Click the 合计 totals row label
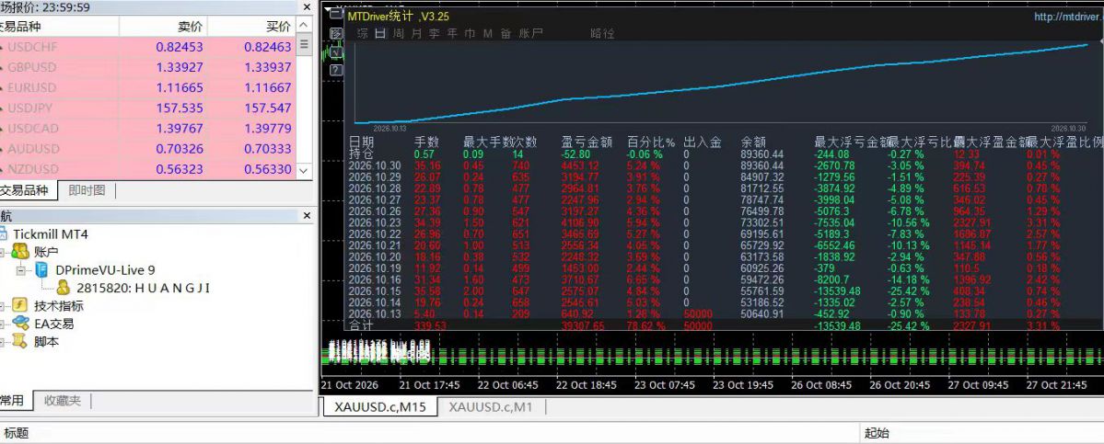The height and width of the screenshot is (444, 1104). [x=361, y=326]
